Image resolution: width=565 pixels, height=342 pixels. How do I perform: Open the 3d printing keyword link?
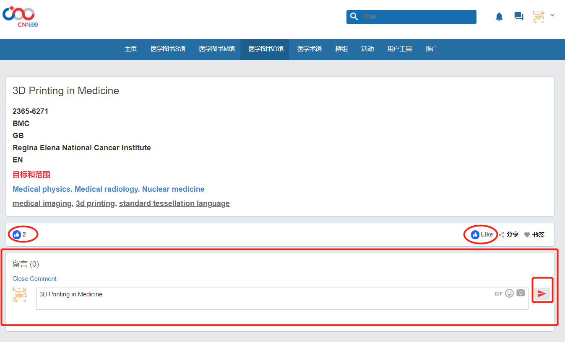[x=95, y=203]
